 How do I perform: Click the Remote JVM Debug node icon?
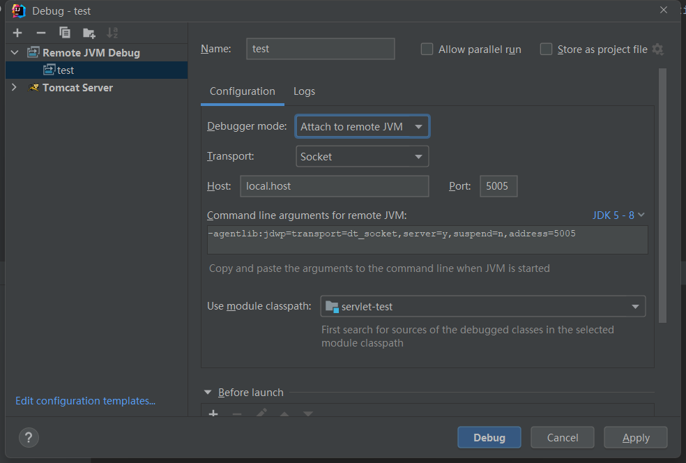point(33,52)
